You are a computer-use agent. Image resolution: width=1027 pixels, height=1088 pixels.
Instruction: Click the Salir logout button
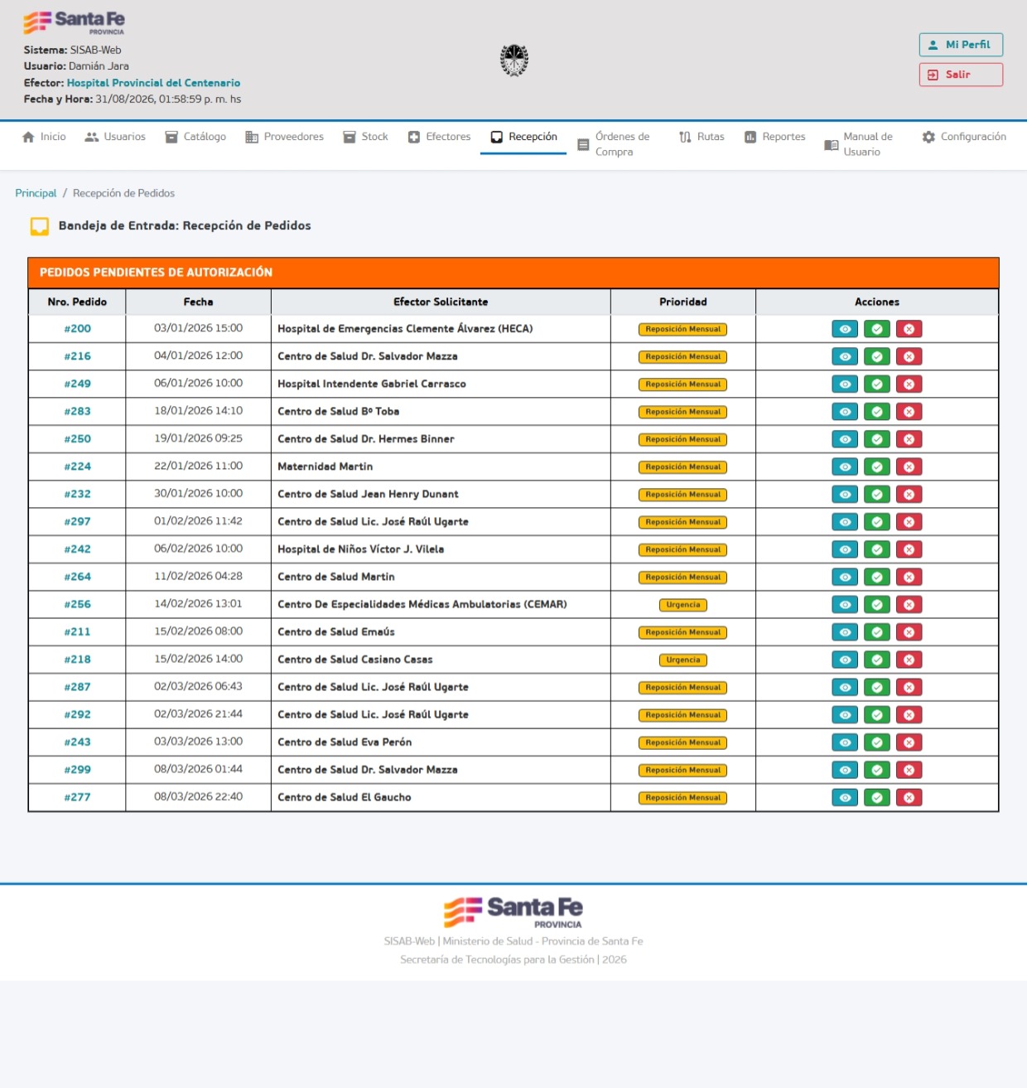(x=961, y=75)
